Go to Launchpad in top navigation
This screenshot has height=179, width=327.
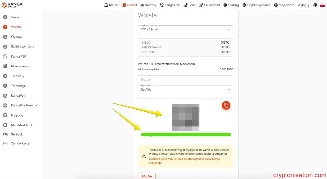[209, 5]
